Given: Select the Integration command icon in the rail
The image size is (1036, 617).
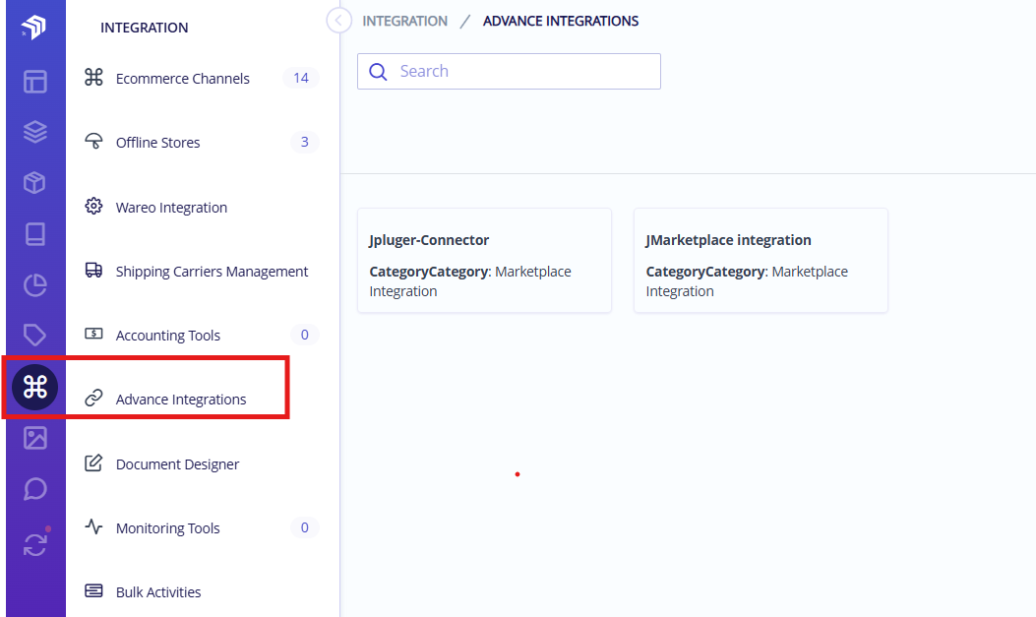Looking at the screenshot, I should click(34, 387).
